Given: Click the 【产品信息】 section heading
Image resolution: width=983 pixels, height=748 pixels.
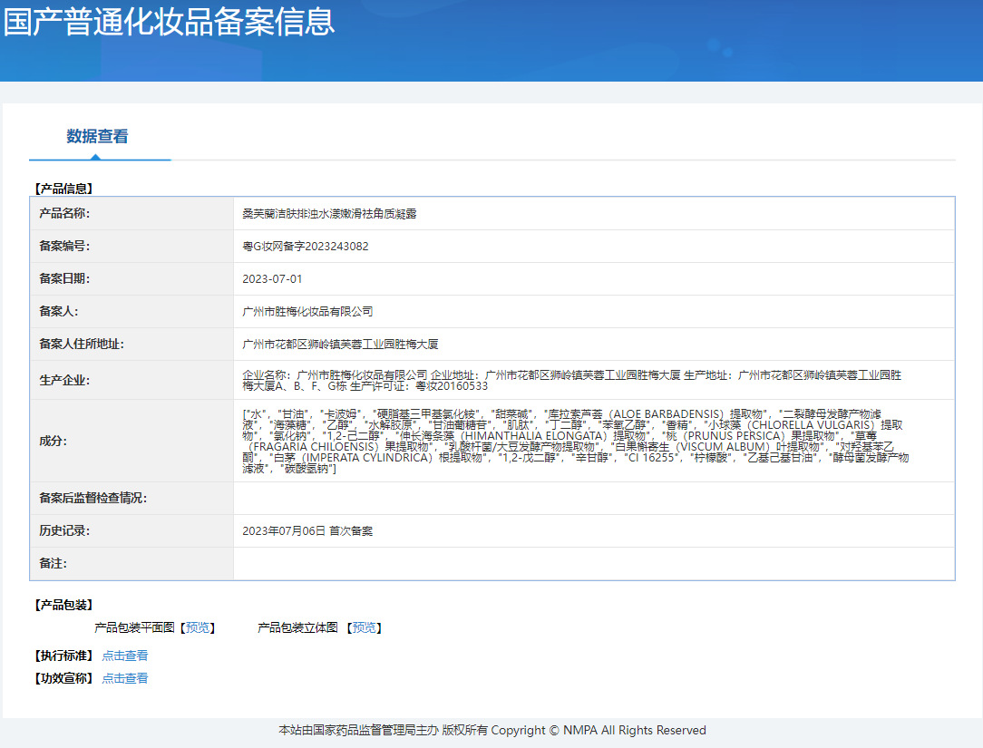Looking at the screenshot, I should 63,189.
